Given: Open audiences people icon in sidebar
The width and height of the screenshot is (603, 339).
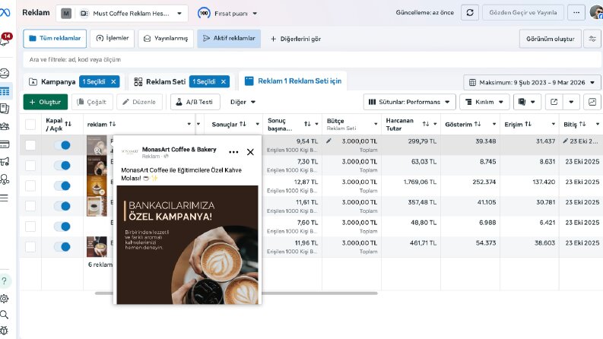Looking at the screenshot, I should point(5,126).
